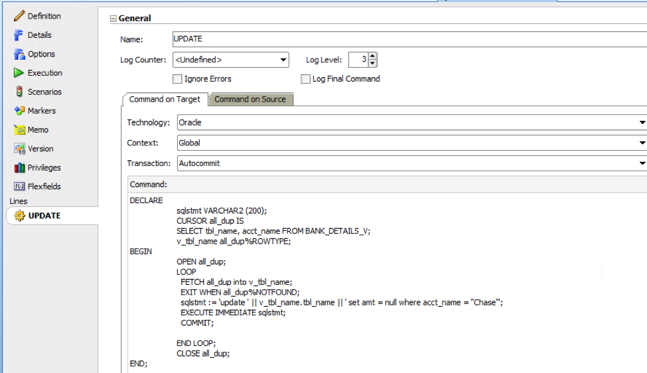Open the Transaction dropdown showing Autocommit
The image size is (647, 373).
point(642,163)
